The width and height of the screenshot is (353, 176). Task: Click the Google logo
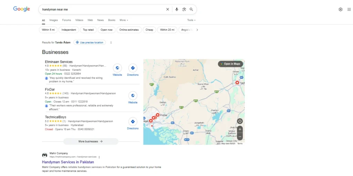(22, 9)
